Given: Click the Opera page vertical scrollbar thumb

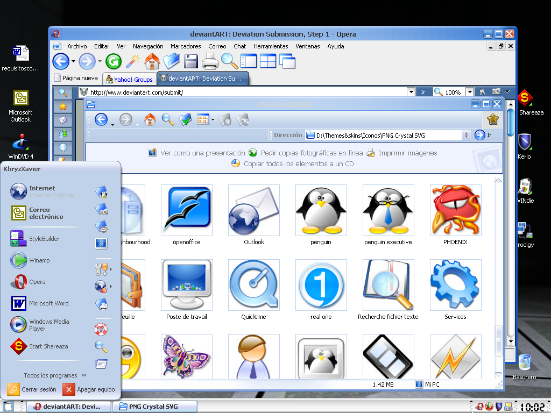Looking at the screenshot, I should click(x=511, y=122).
